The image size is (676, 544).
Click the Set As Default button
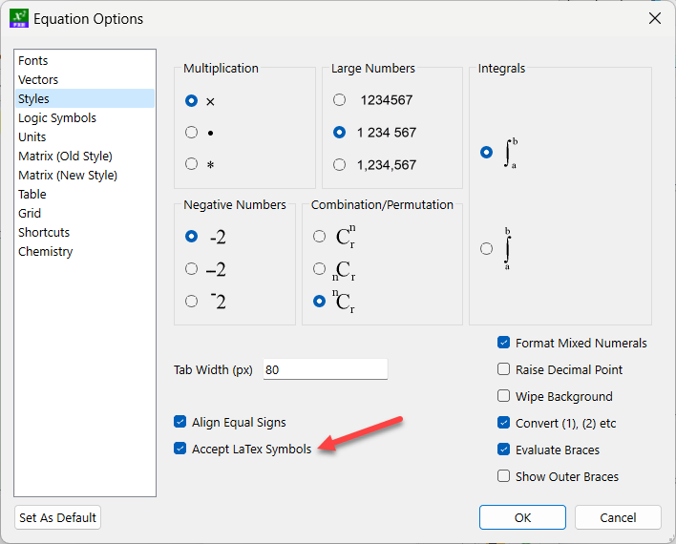[x=57, y=517]
